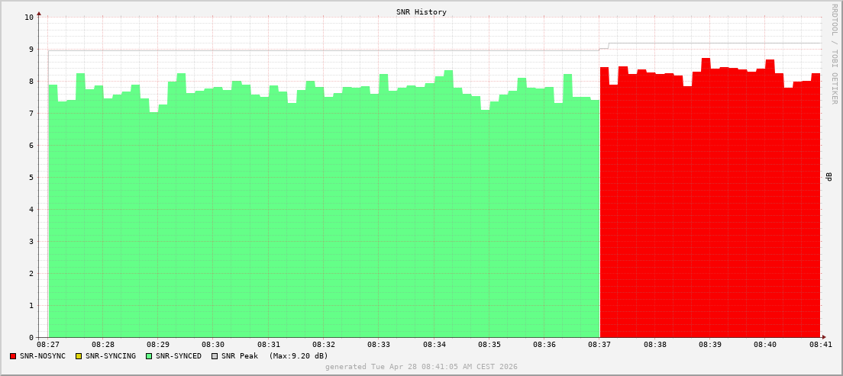
Task: Click the red SNR-NOSYNC legend swatch
Action: coord(13,356)
